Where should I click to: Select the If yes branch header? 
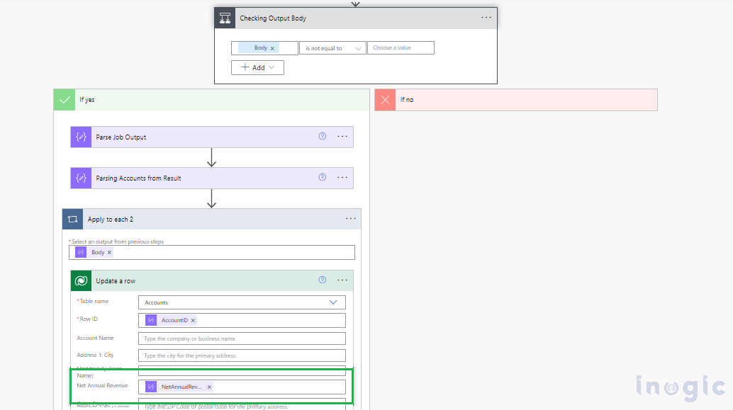(212, 100)
